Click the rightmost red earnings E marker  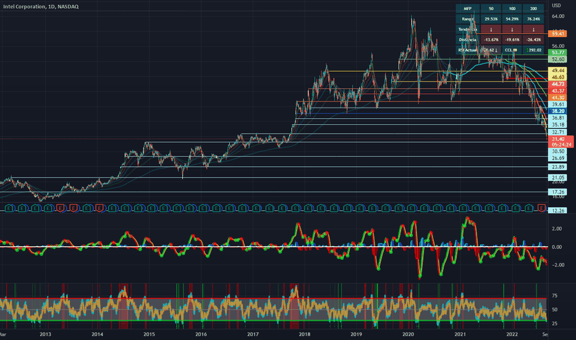click(541, 208)
